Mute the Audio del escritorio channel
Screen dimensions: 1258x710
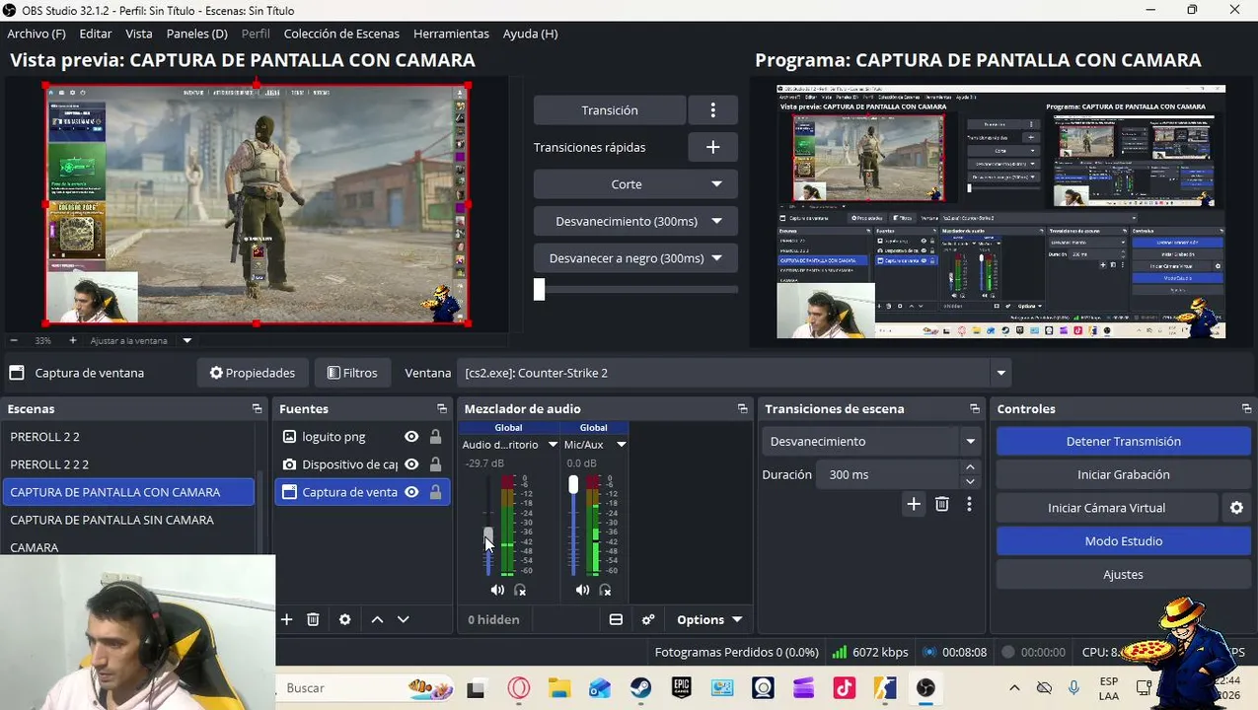tap(497, 590)
